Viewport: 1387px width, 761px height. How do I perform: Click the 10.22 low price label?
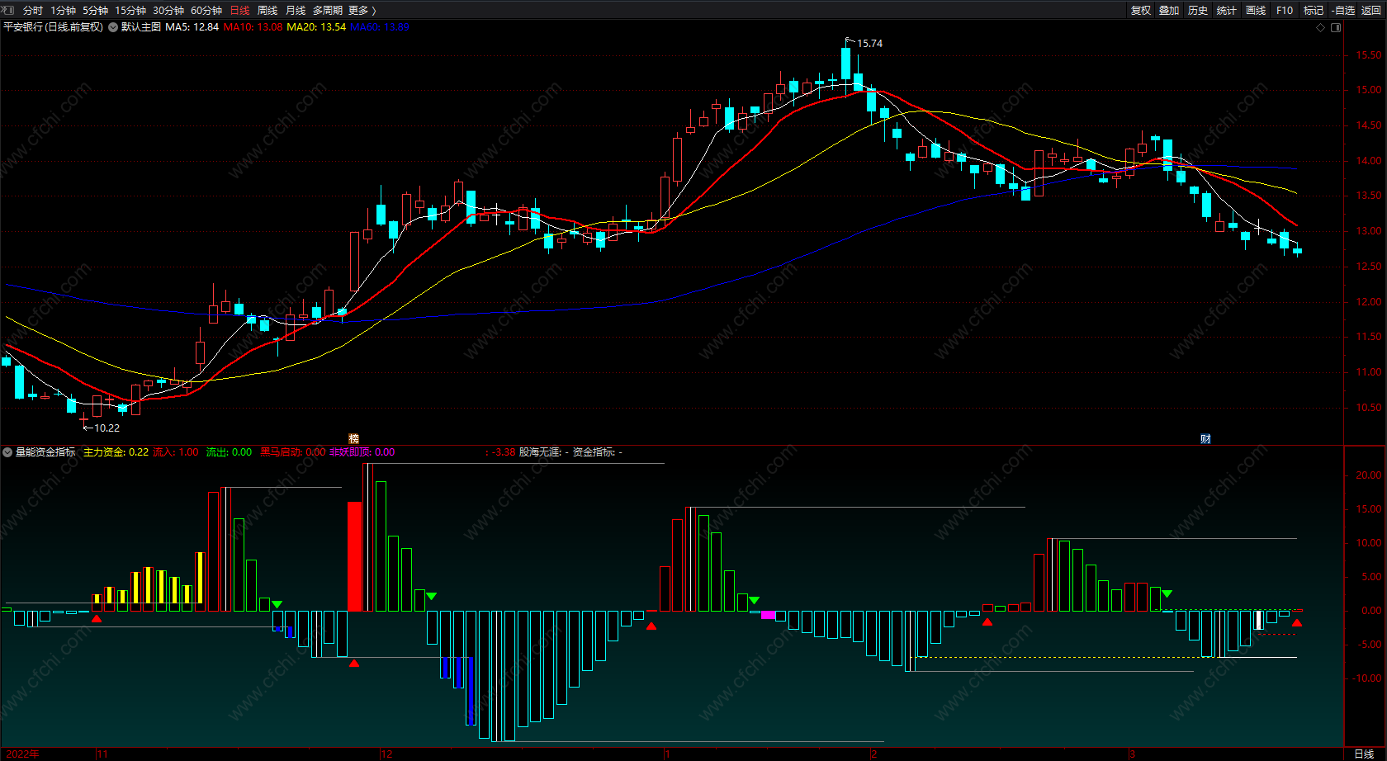coord(107,428)
